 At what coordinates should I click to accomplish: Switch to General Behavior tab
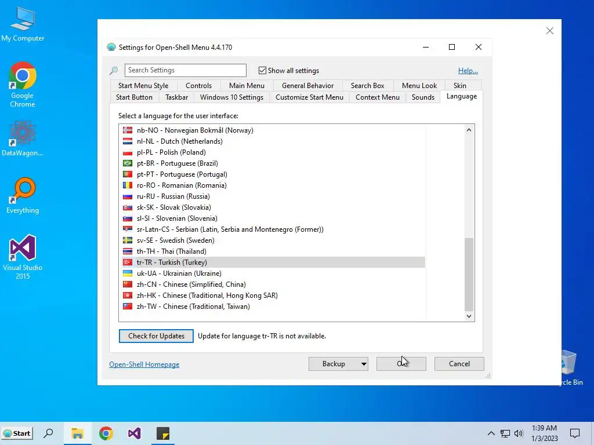(307, 86)
